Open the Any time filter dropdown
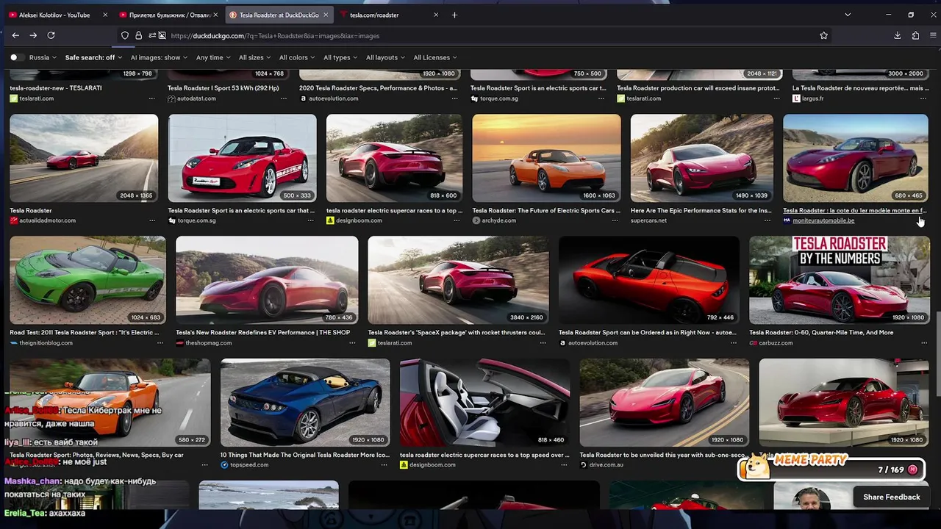This screenshot has height=529, width=941. 213,57
